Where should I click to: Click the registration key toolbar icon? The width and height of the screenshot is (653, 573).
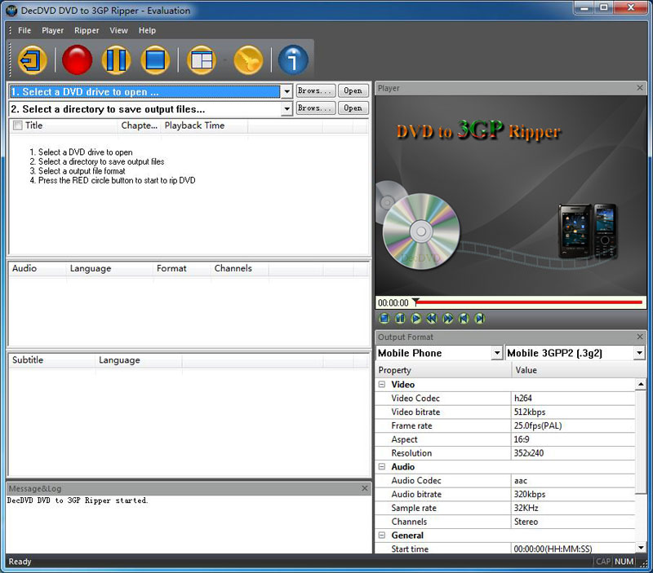tap(248, 60)
